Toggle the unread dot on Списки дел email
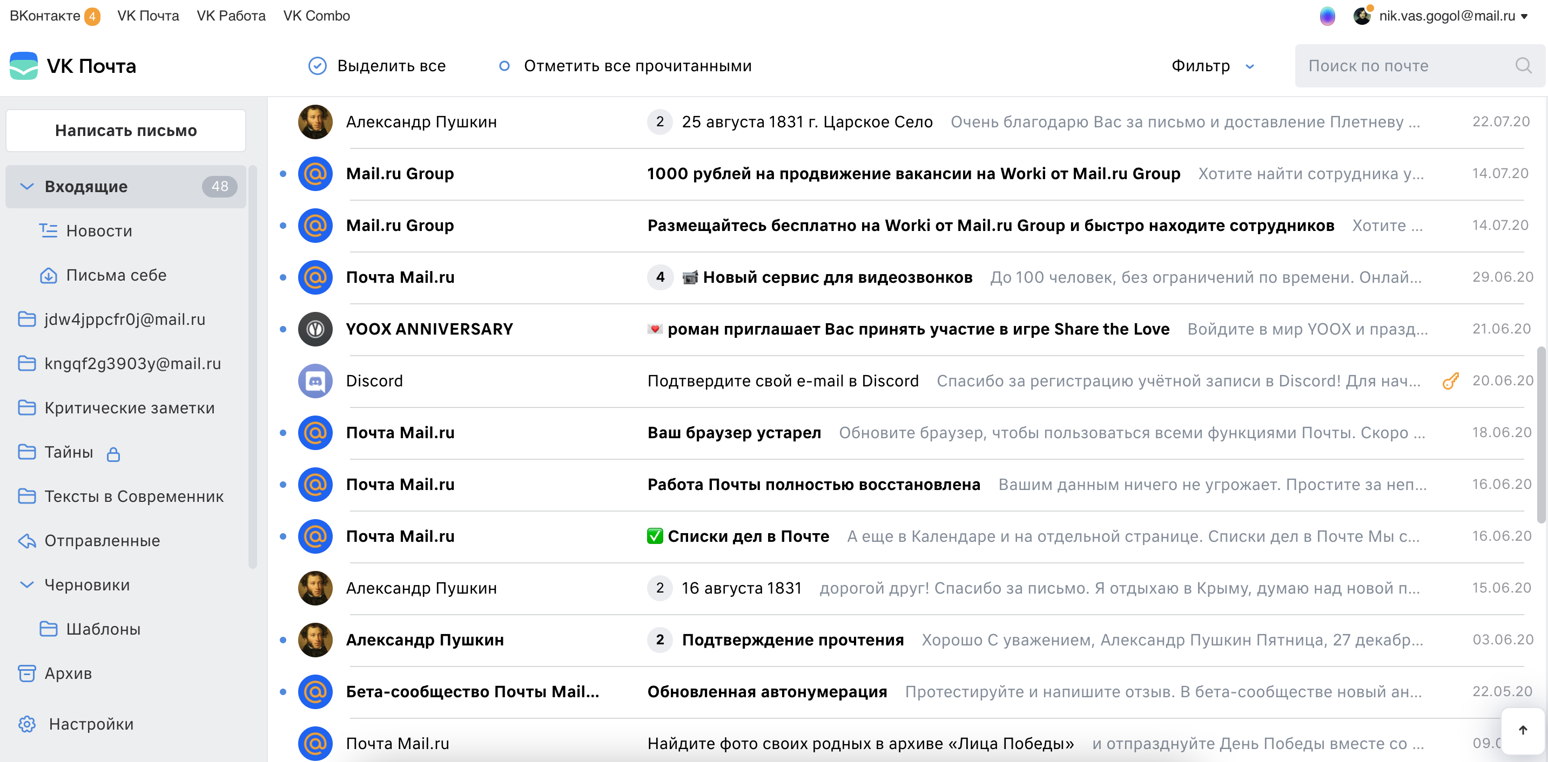 pos(283,536)
